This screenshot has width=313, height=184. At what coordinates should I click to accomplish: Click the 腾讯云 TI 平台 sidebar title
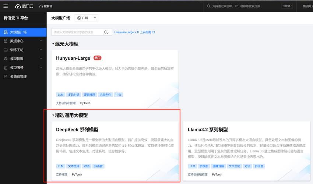(x=15, y=18)
